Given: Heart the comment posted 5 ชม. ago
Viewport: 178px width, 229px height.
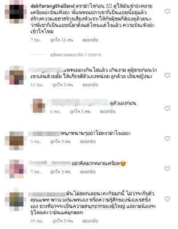Looking at the screenshot, I should point(167,139).
